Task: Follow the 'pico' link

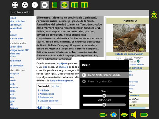Action: pyautogui.click(x=45, y=67)
